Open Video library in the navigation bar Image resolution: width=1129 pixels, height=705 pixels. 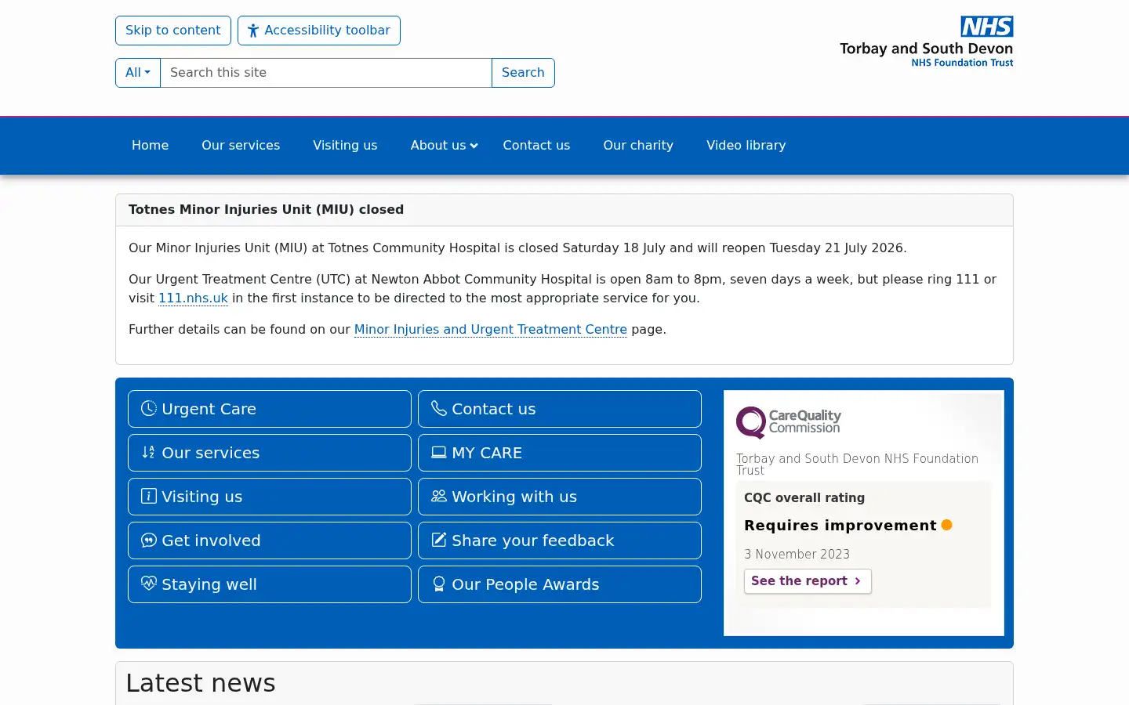pos(746,145)
